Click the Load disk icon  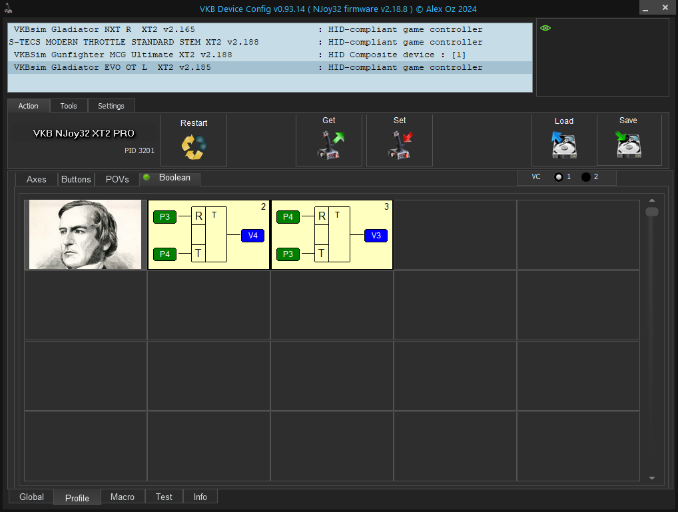(564, 145)
